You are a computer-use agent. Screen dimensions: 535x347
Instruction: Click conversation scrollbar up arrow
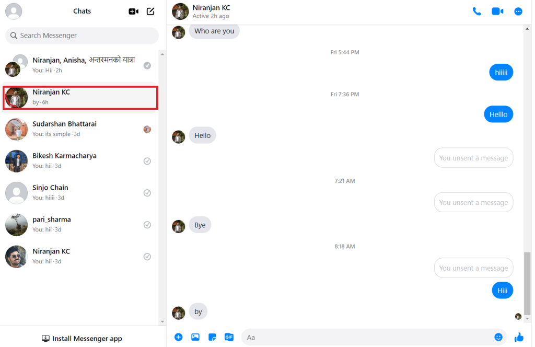click(528, 29)
